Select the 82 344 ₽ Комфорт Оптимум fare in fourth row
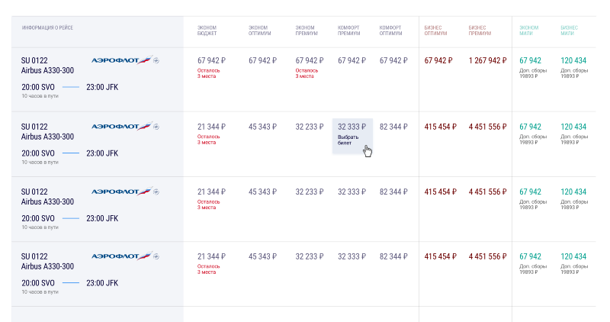The image size is (610, 322). coord(393,256)
